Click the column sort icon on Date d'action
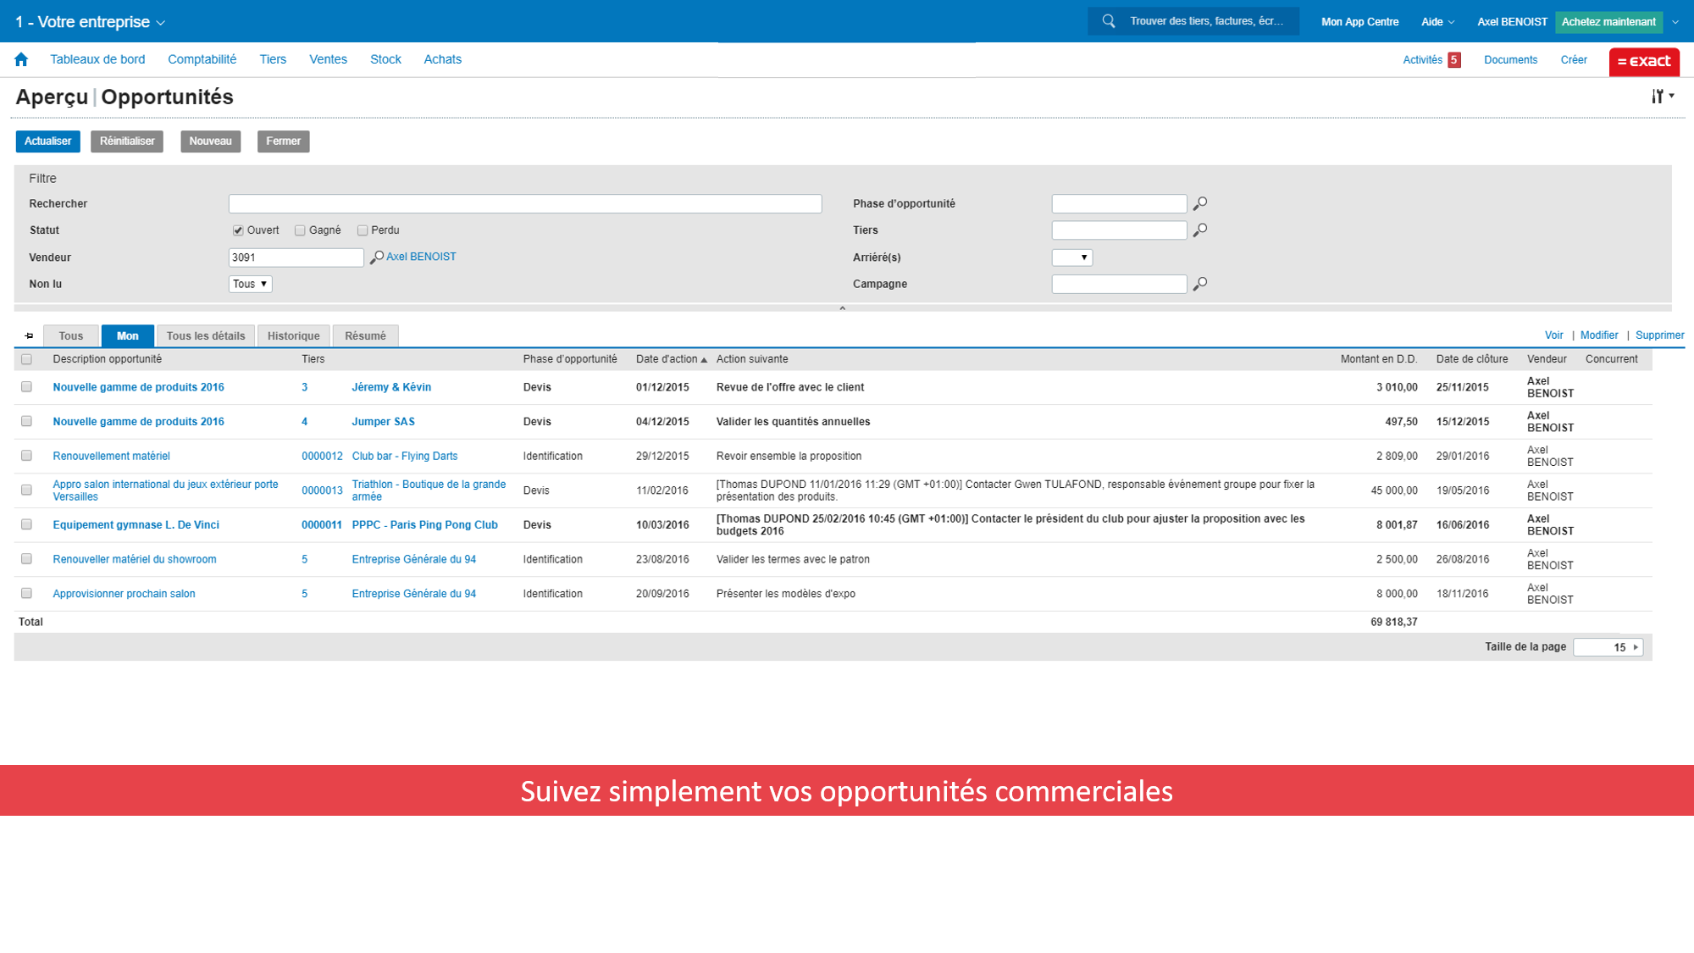1694x953 pixels. [703, 359]
